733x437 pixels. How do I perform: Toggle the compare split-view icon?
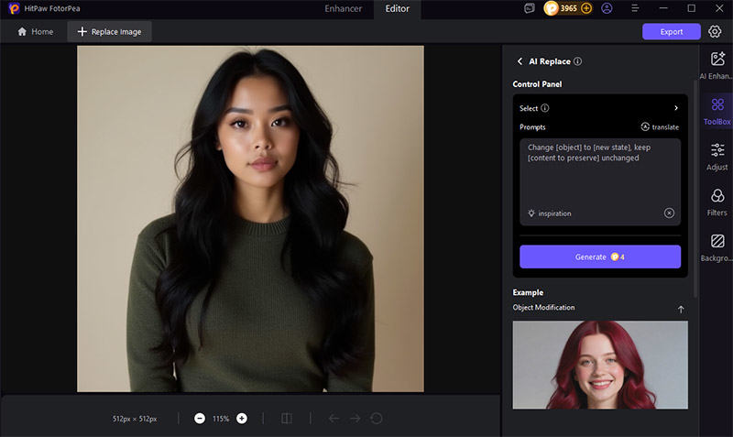point(287,419)
